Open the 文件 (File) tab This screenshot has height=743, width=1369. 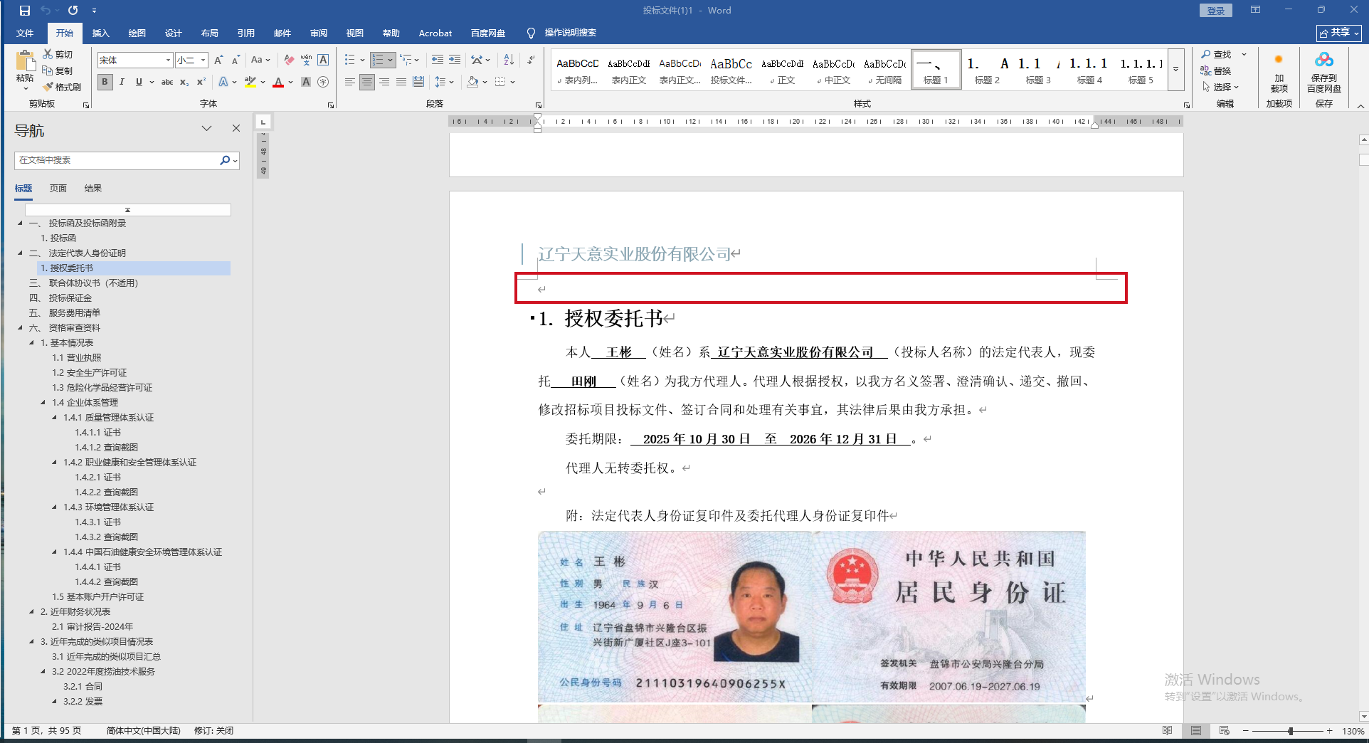point(25,33)
